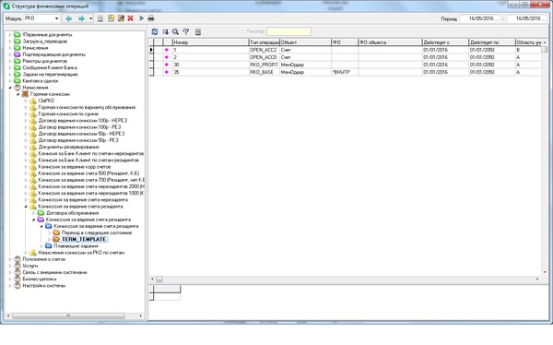Click the filter funnel icon
The width and height of the screenshot is (553, 345).
[186, 31]
